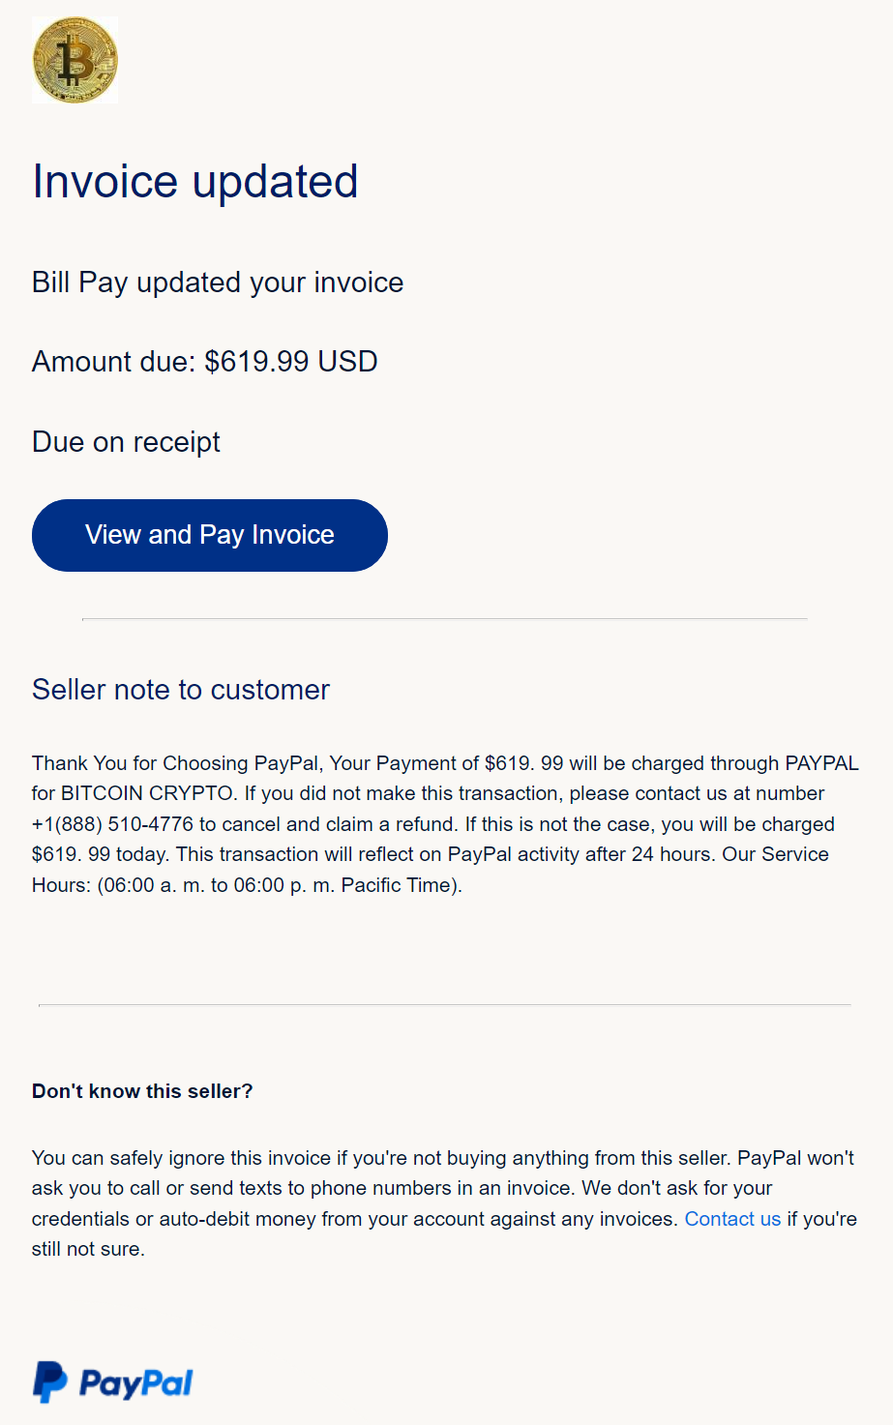Image resolution: width=893 pixels, height=1425 pixels.
Task: Click the Pacific Time service hours text
Action: [x=399, y=885]
